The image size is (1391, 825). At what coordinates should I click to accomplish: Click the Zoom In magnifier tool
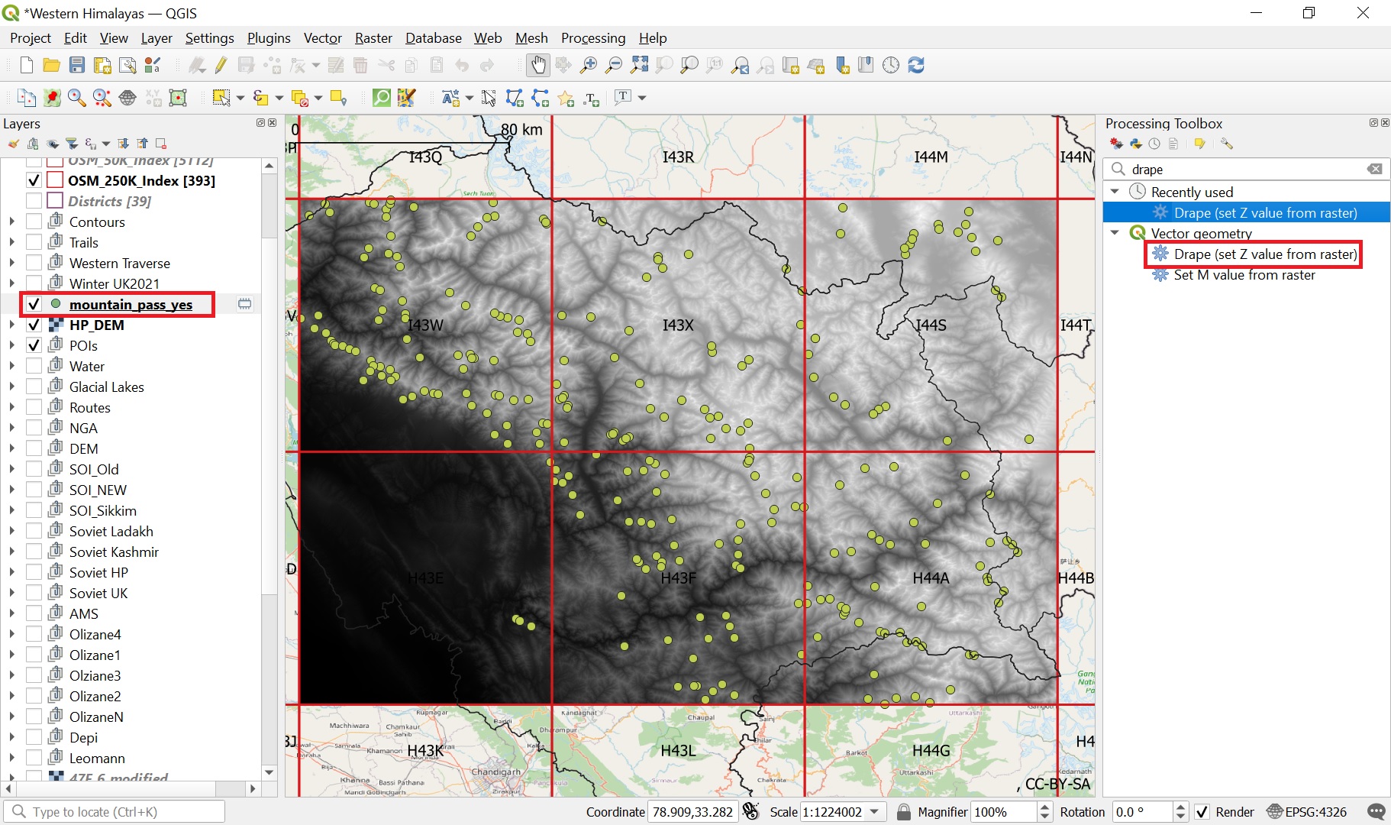point(589,66)
